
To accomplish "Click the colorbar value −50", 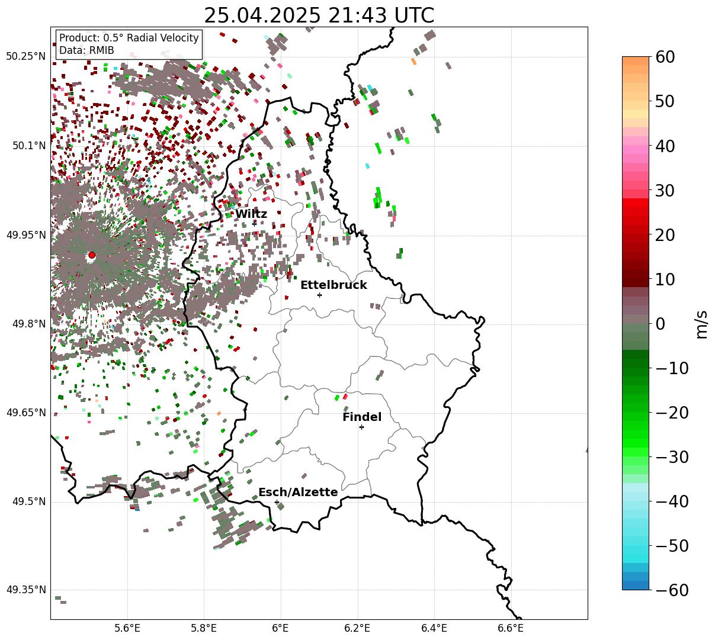I will [672, 545].
